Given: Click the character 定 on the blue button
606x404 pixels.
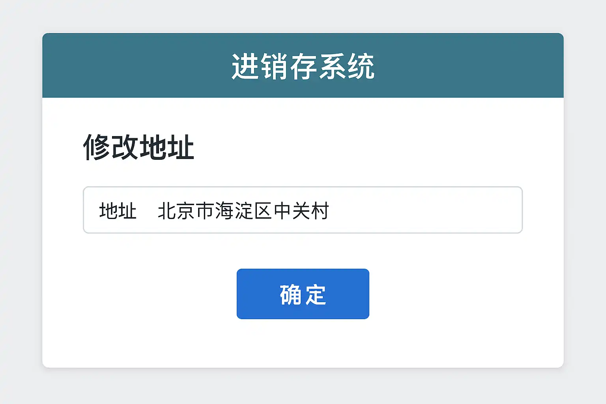Looking at the screenshot, I should pyautogui.click(x=316, y=294).
